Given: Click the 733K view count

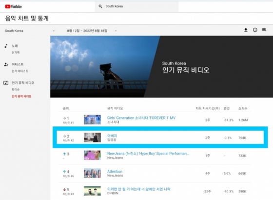Looking at the screenshot, I should click(242, 156).
